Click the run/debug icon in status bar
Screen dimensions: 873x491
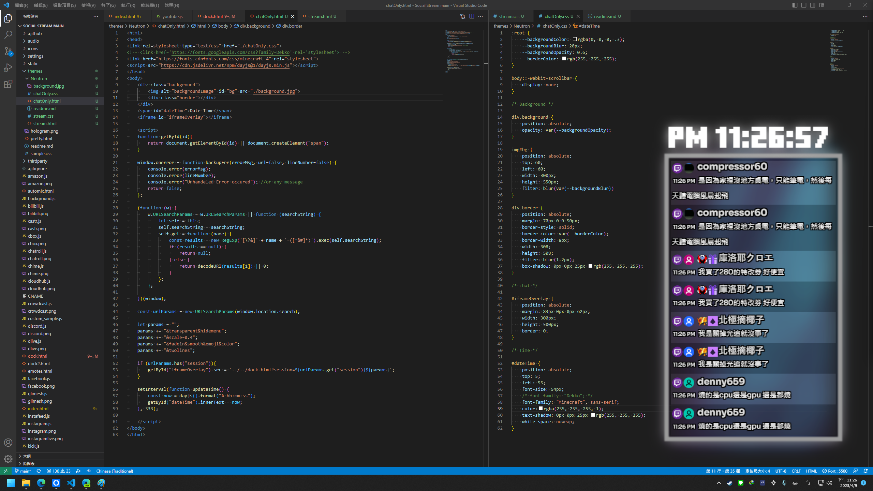pos(78,471)
